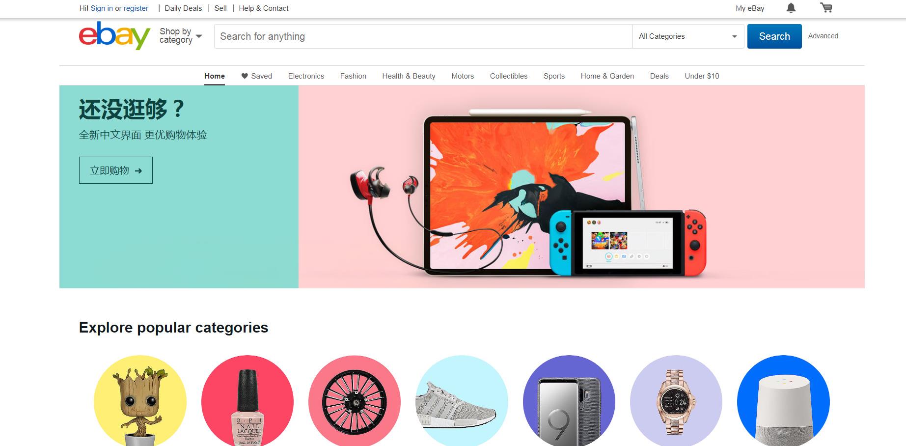Expand the Shop by category dropdown
Image resolution: width=906 pixels, height=446 pixels.
181,36
